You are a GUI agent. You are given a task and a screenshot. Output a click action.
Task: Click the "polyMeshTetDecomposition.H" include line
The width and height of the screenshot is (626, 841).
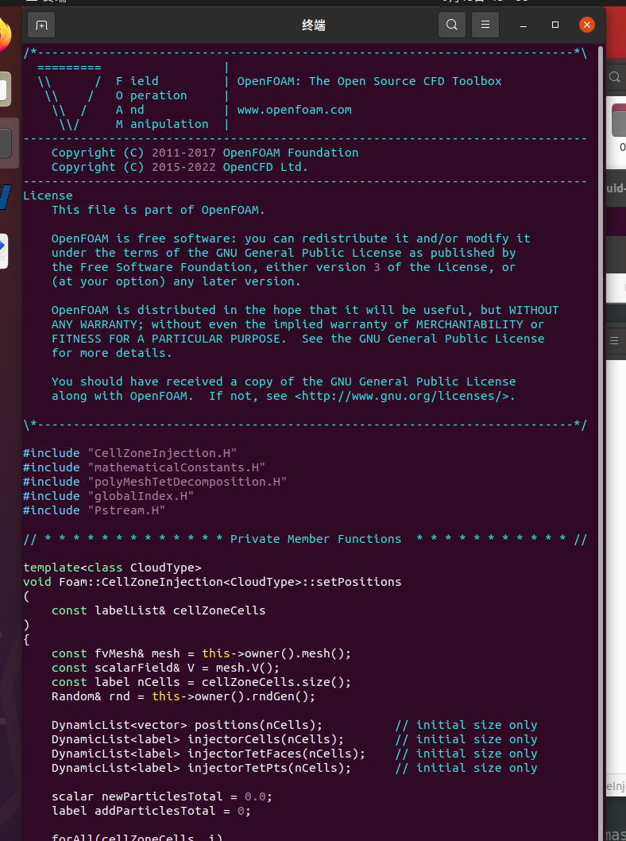pos(155,483)
